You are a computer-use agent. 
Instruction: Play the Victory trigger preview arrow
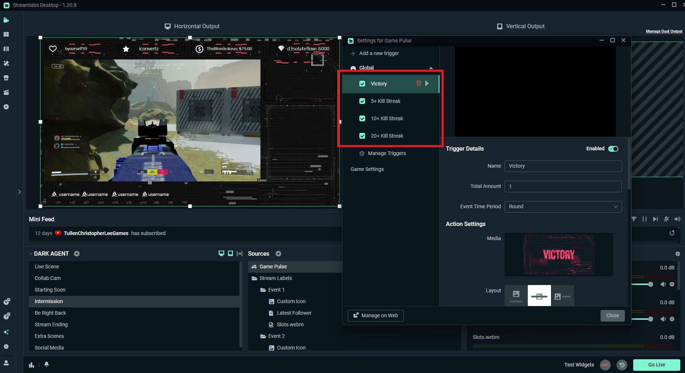pyautogui.click(x=427, y=83)
